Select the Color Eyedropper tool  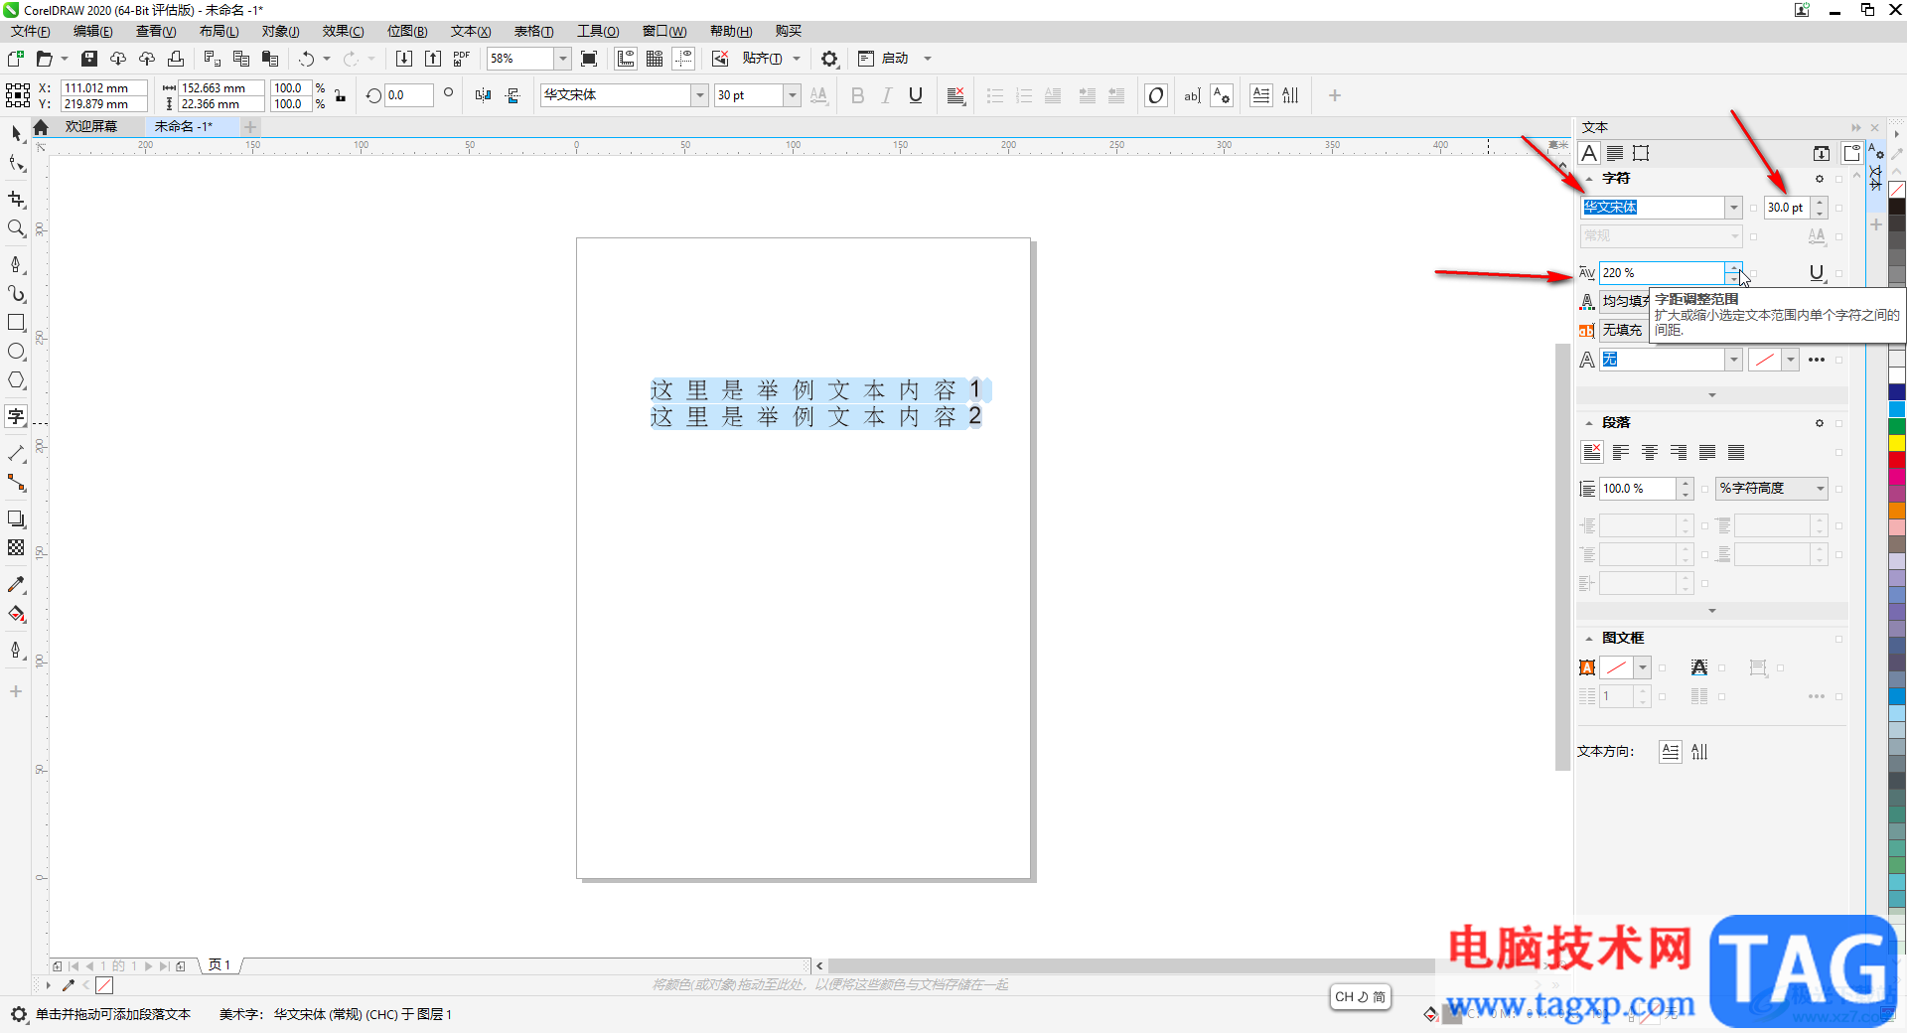[x=16, y=584]
